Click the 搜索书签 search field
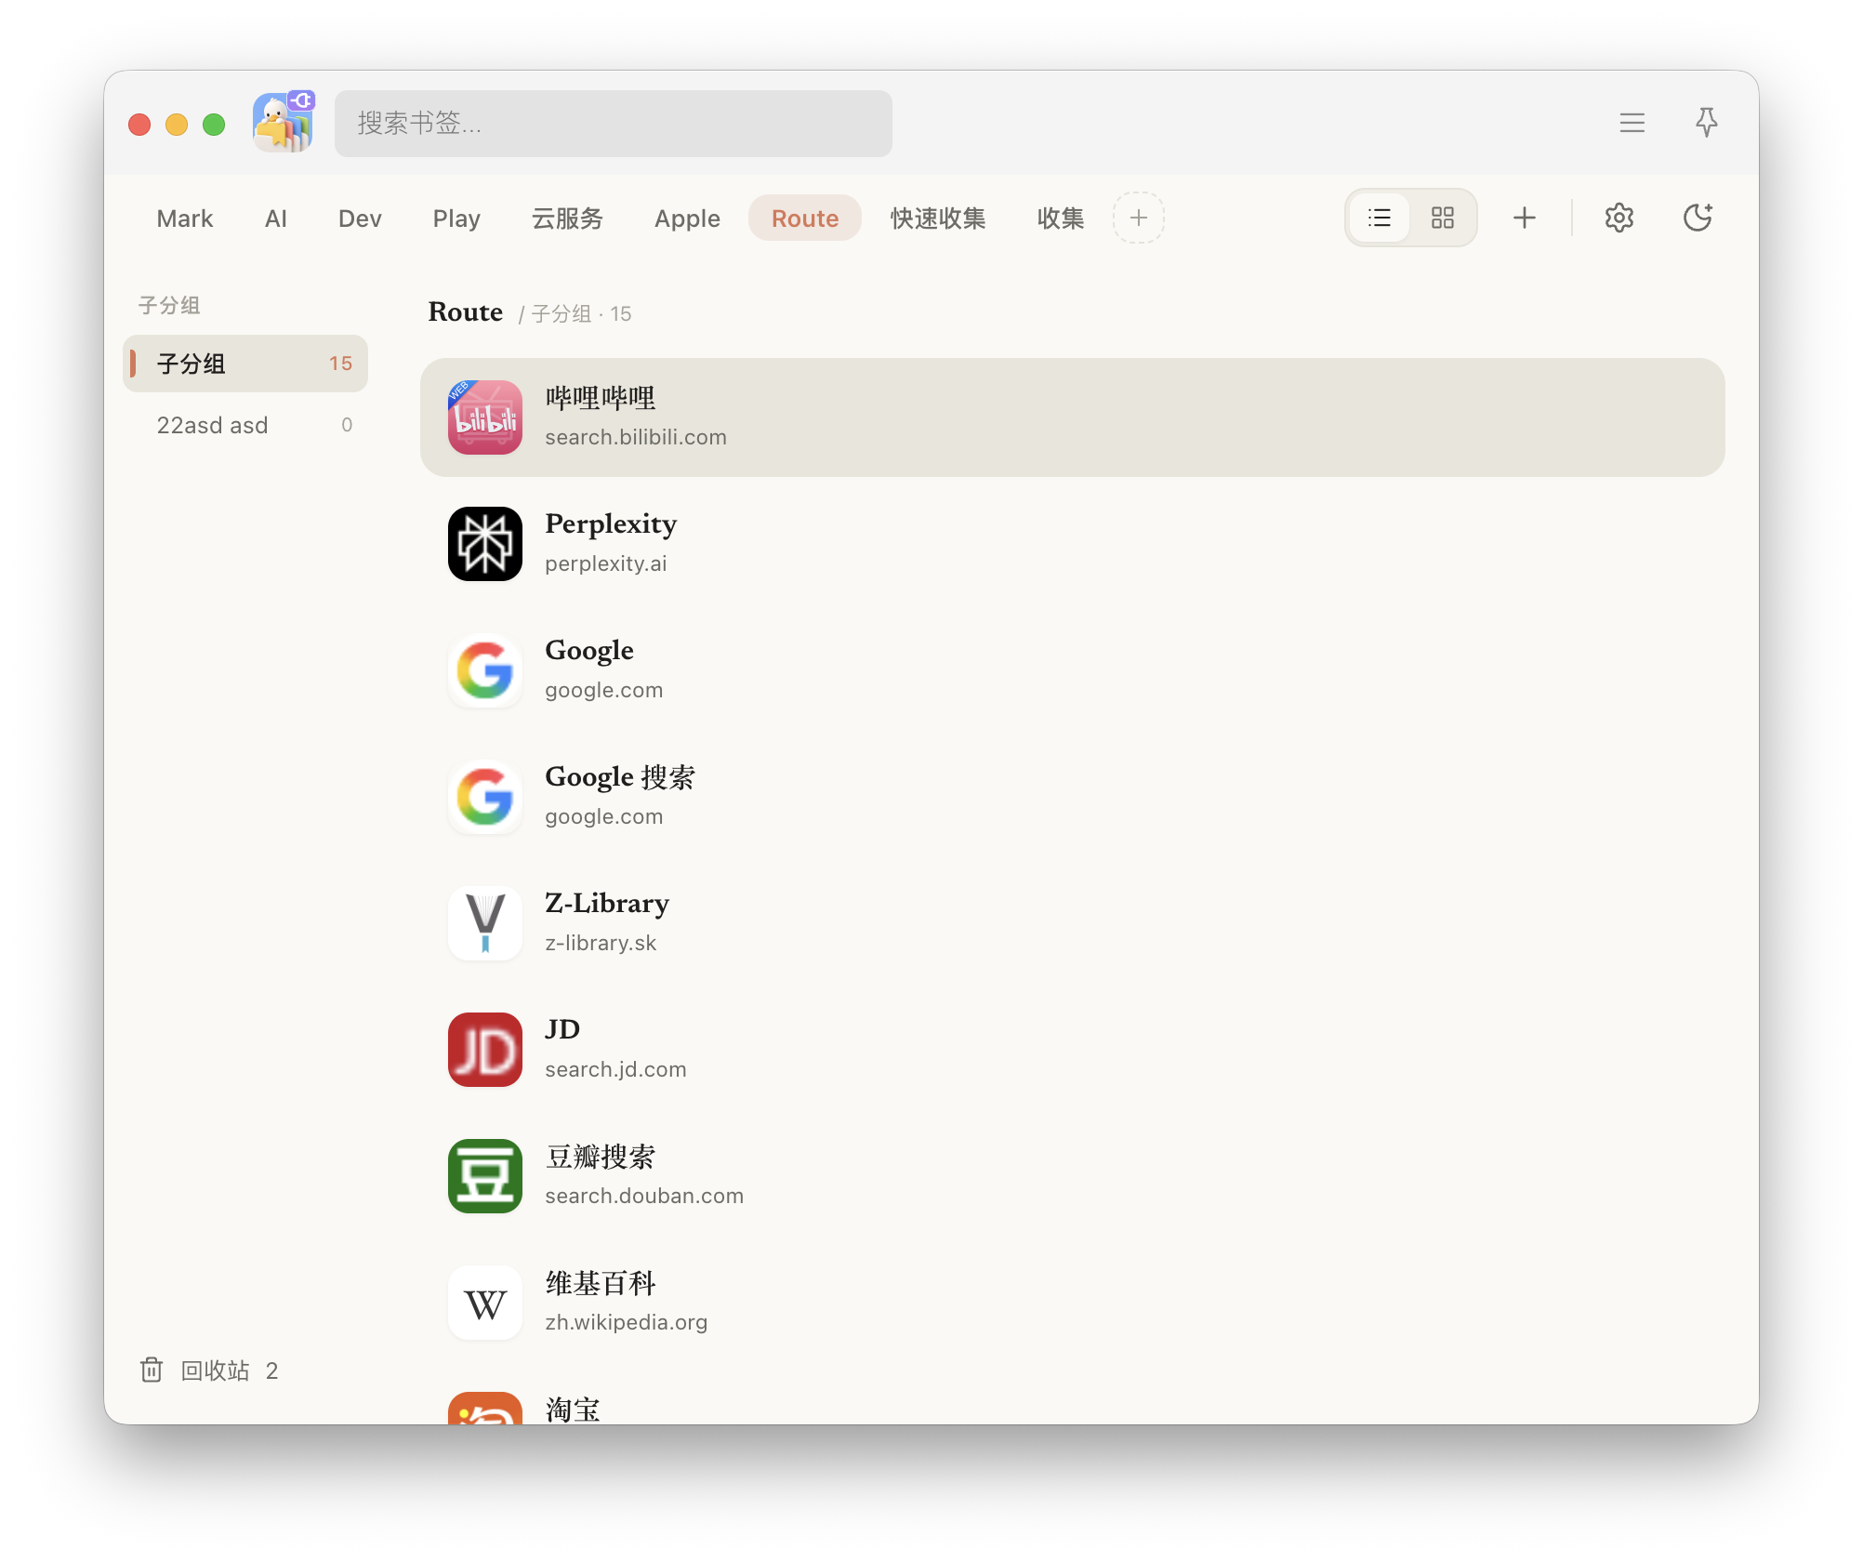Image resolution: width=1863 pixels, height=1562 pixels. point(614,123)
